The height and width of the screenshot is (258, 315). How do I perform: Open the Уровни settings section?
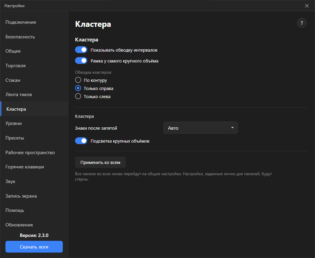(34, 123)
